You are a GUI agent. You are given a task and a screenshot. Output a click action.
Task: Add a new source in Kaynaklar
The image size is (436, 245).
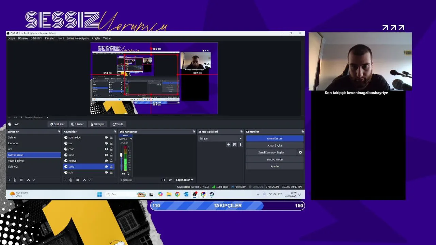click(65, 180)
